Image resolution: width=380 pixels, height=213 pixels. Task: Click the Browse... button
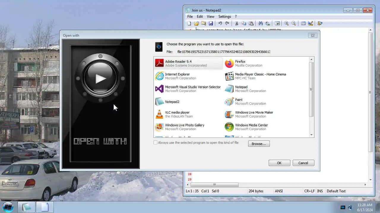tap(259, 144)
